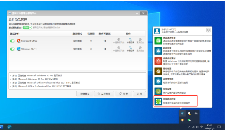225x131 pixels.
Task: Click the Microsoft Office row name
Action: click(29, 41)
